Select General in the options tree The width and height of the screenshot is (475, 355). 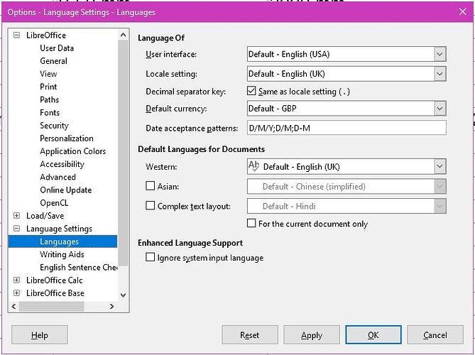click(54, 61)
